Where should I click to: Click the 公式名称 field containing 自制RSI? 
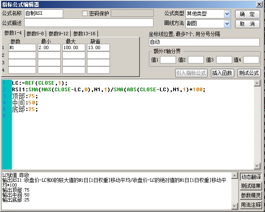[44, 14]
